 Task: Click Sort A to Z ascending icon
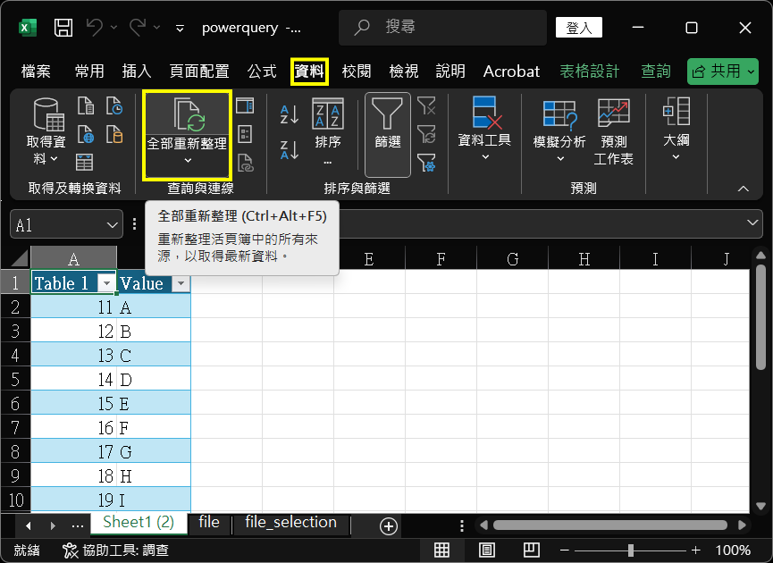pyautogui.click(x=290, y=113)
